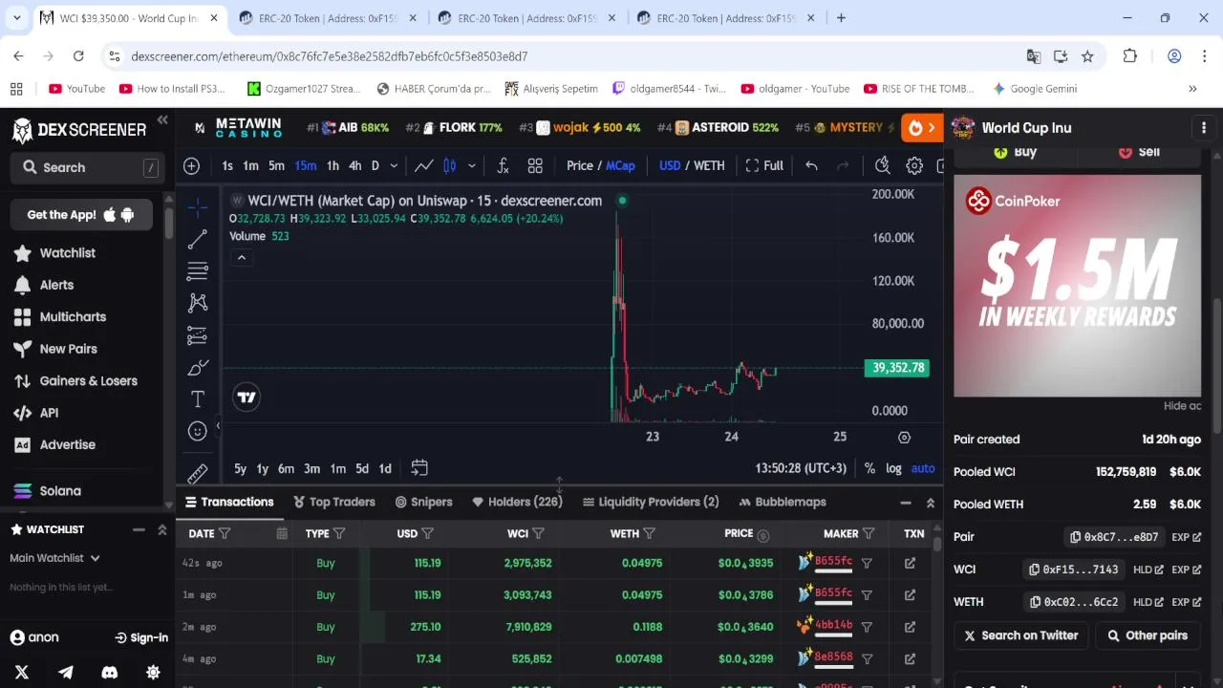
Task: Select the 15m timeframe
Action: tap(305, 165)
